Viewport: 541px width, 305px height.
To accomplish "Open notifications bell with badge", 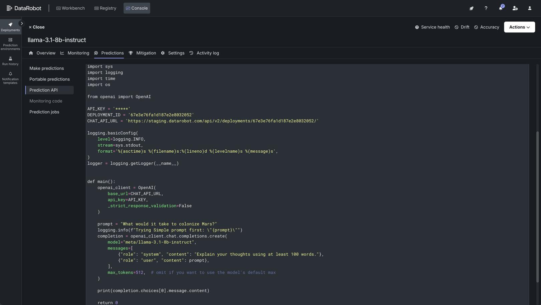I will click(x=501, y=8).
